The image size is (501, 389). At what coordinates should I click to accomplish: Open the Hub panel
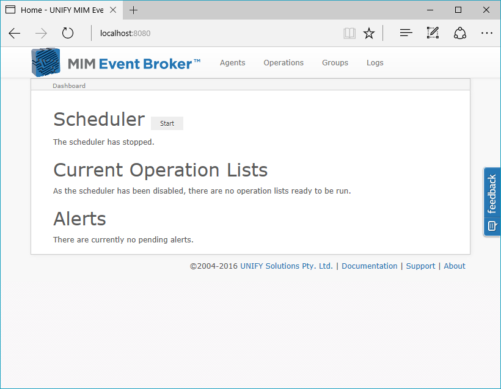pos(406,33)
